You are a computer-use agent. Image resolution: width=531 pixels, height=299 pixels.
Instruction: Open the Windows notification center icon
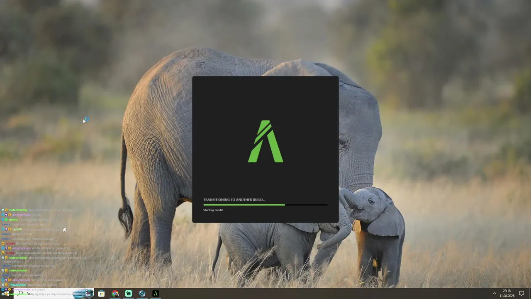pos(522,294)
